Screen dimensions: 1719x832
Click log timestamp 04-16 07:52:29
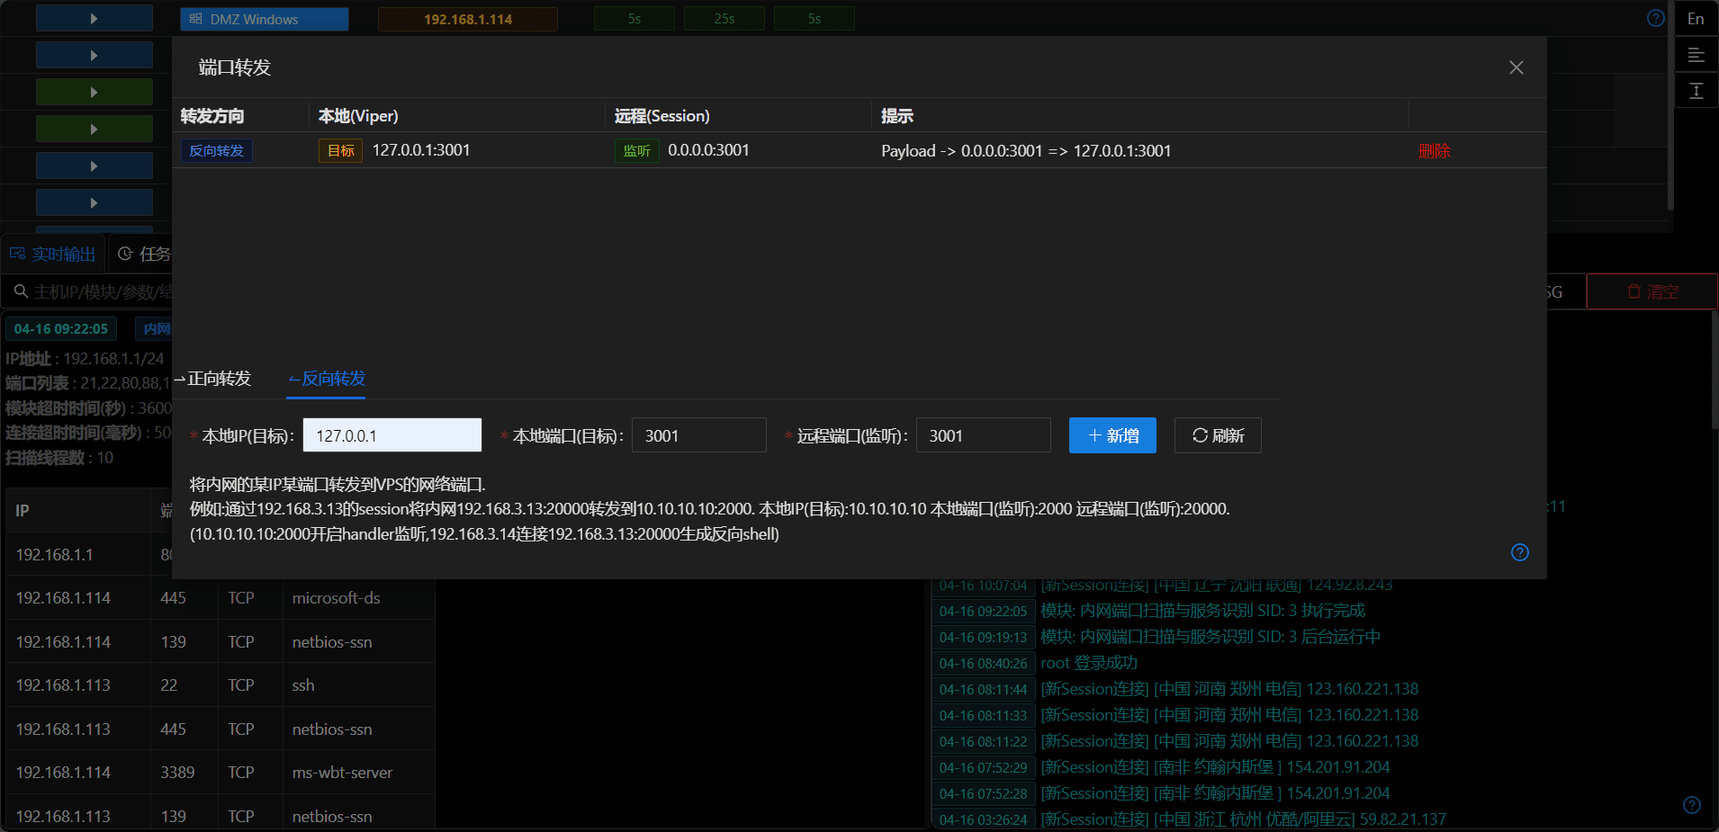(983, 767)
